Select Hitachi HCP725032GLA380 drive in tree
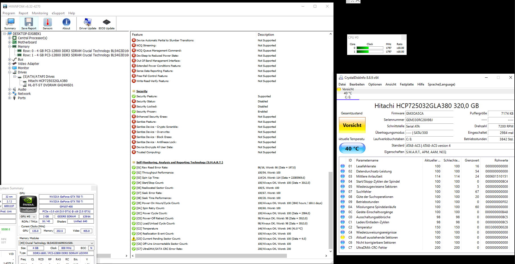The height and width of the screenshot is (264, 515). click(x=48, y=81)
